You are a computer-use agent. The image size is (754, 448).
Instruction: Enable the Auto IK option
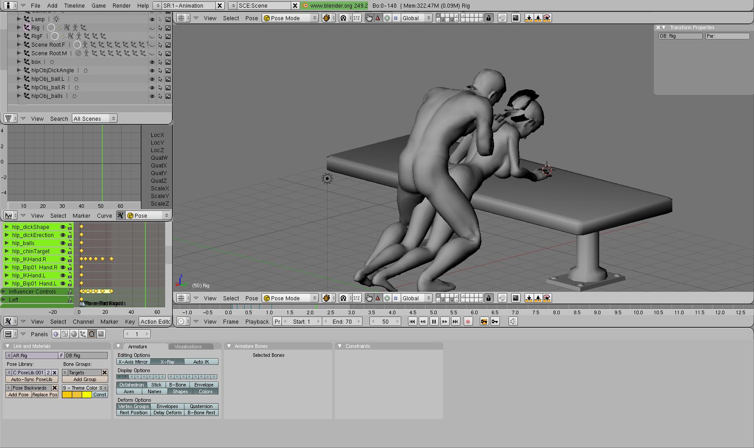(201, 362)
